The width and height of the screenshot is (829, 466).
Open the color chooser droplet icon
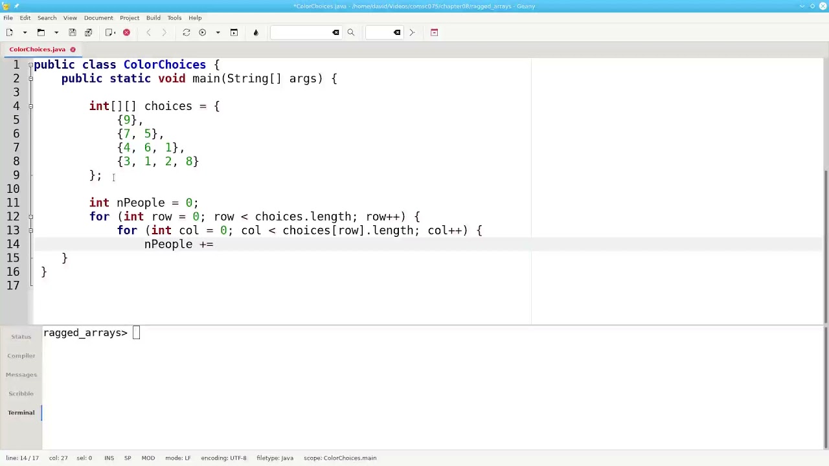click(256, 32)
